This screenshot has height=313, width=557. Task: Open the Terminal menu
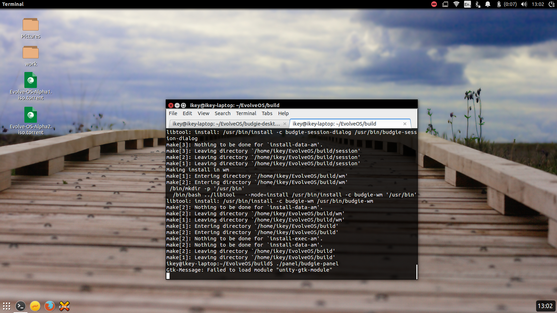(246, 113)
